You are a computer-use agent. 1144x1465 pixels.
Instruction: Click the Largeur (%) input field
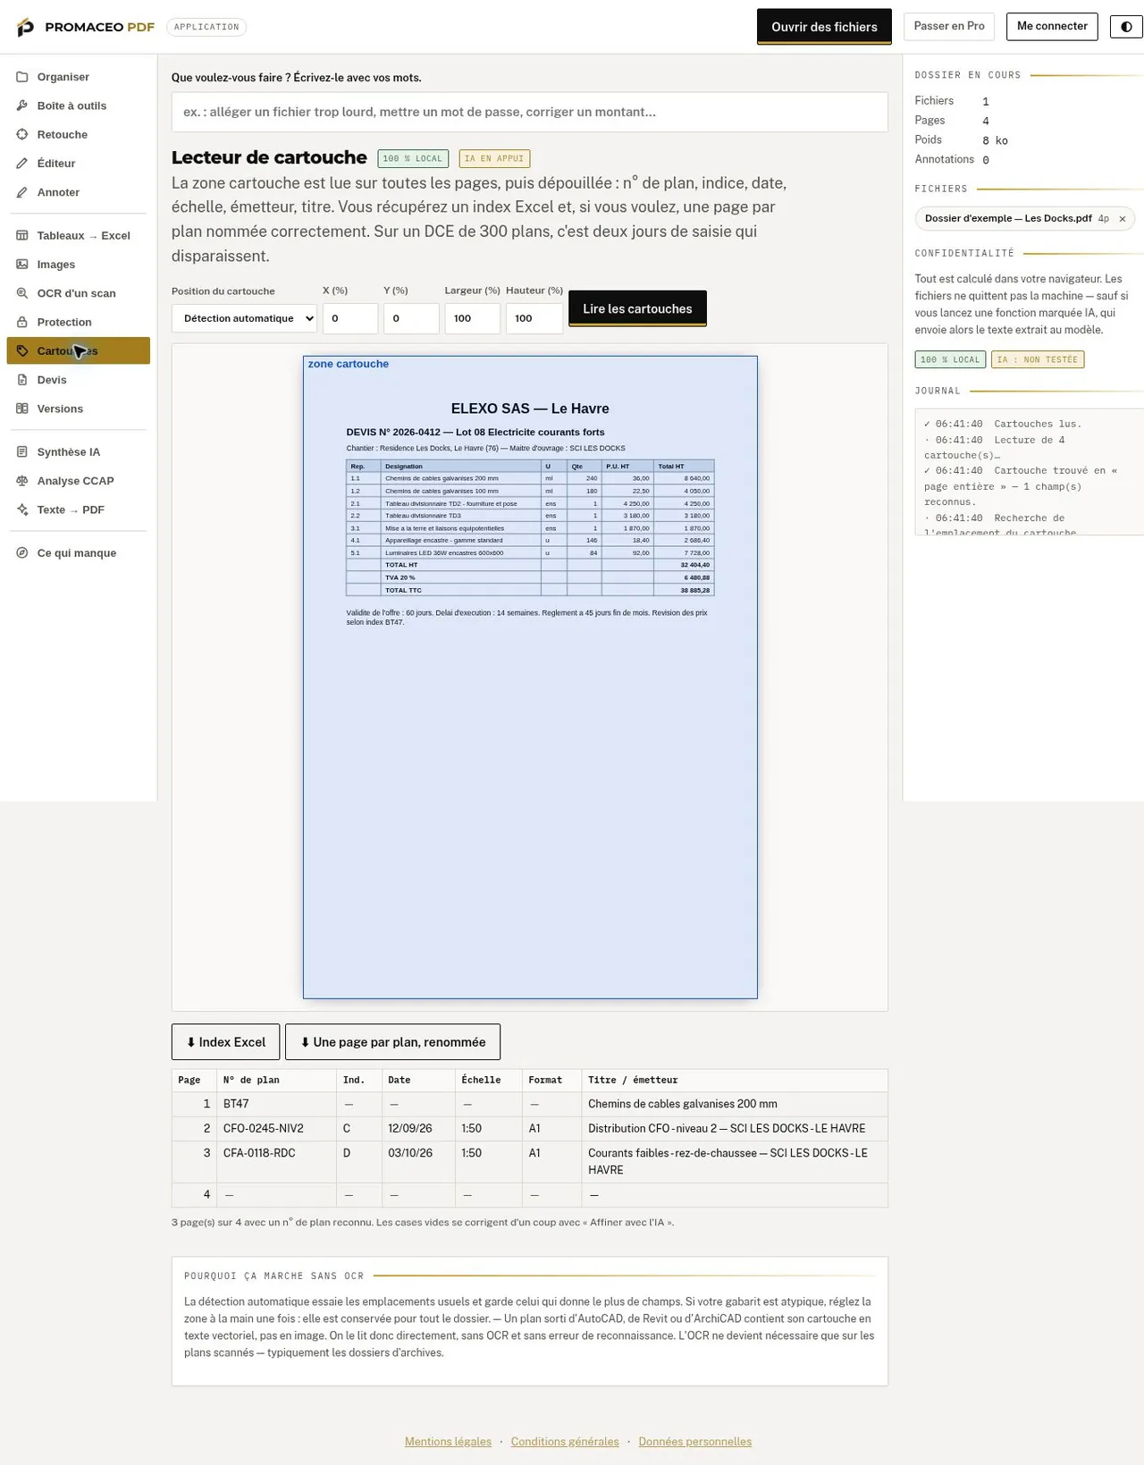point(472,318)
